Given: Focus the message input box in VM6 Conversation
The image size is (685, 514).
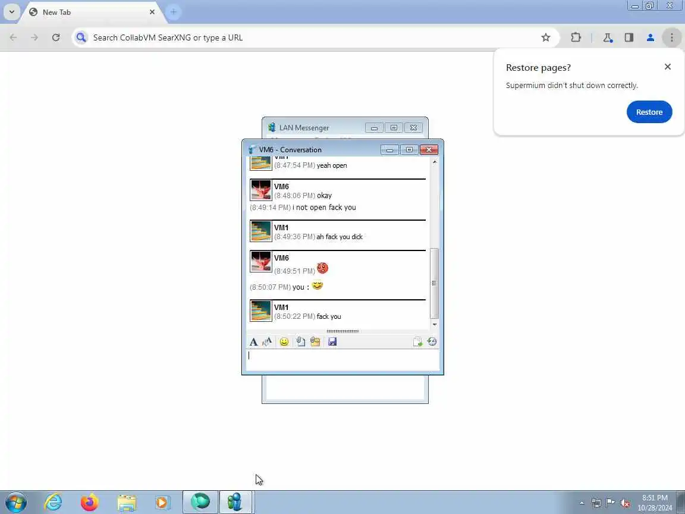Looking at the screenshot, I should (x=342, y=360).
